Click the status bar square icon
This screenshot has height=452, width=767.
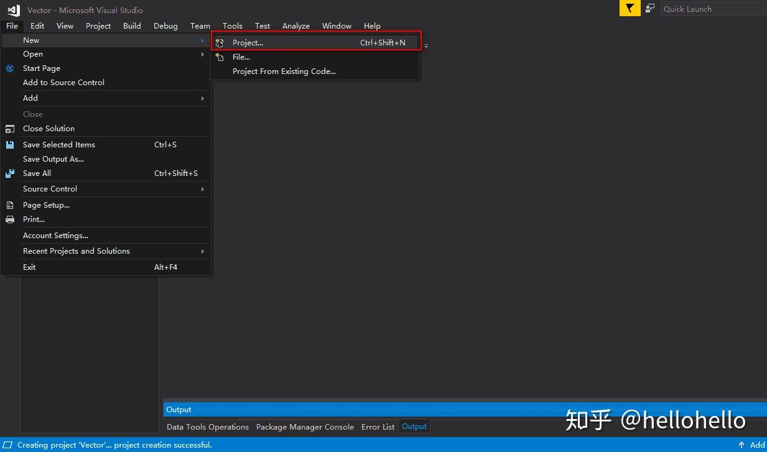(7, 445)
